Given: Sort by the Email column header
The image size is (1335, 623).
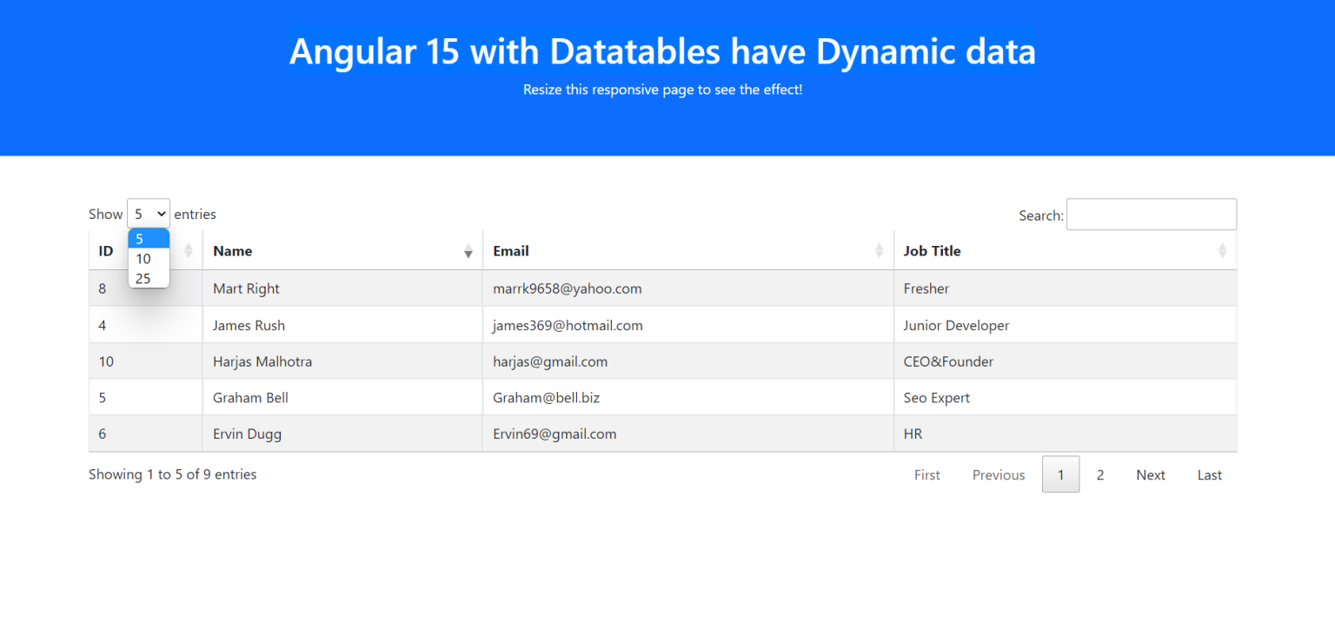Looking at the screenshot, I should coord(511,251).
